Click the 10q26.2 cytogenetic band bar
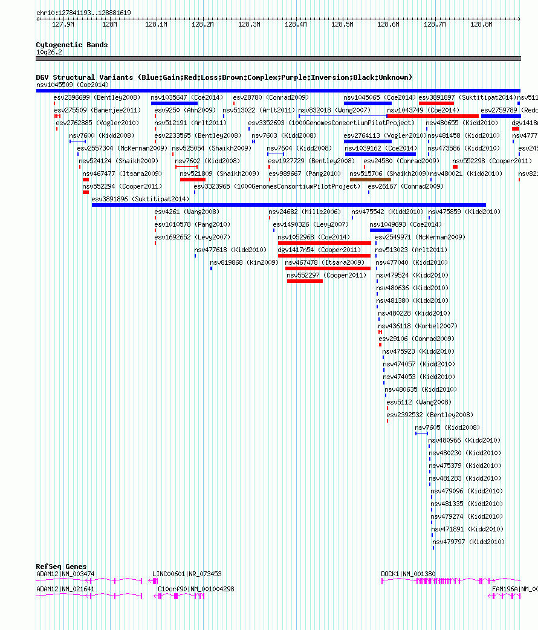Image resolution: width=538 pixels, height=630 pixels. (x=278, y=59)
